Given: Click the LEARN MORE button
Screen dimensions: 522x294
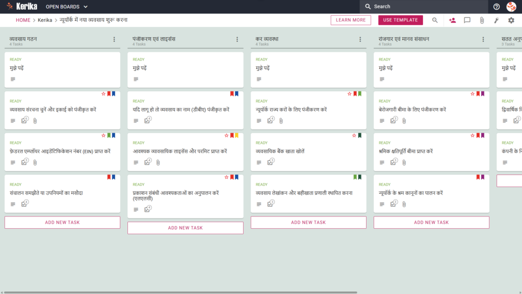Looking at the screenshot, I should 351,20.
